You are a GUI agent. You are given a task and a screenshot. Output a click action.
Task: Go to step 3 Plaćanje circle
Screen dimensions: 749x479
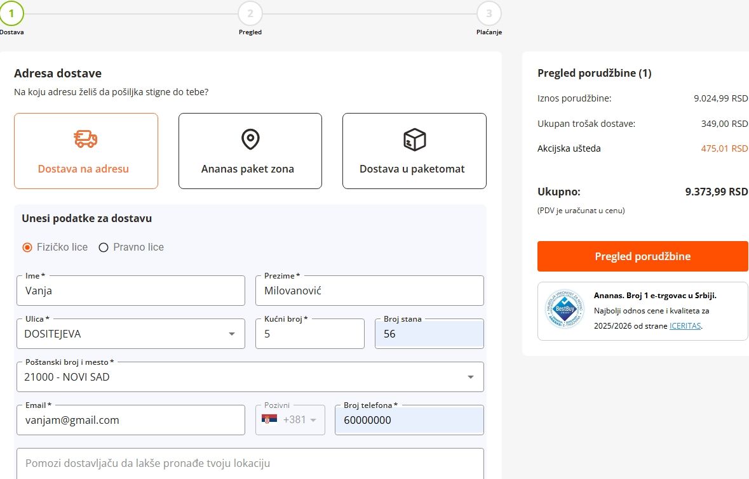489,13
